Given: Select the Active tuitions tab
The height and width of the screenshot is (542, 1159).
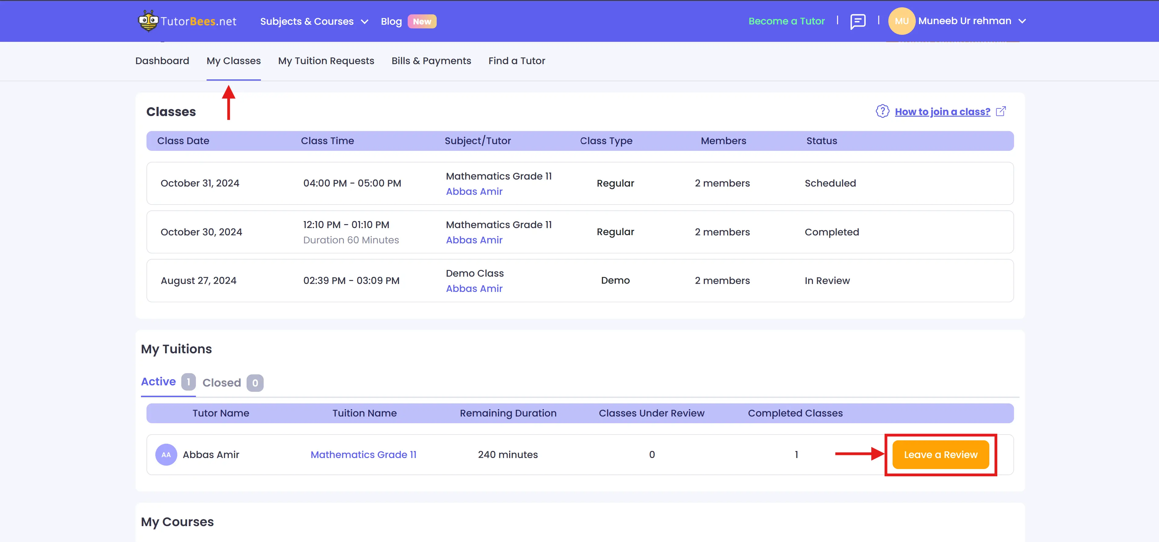Looking at the screenshot, I should (158, 382).
